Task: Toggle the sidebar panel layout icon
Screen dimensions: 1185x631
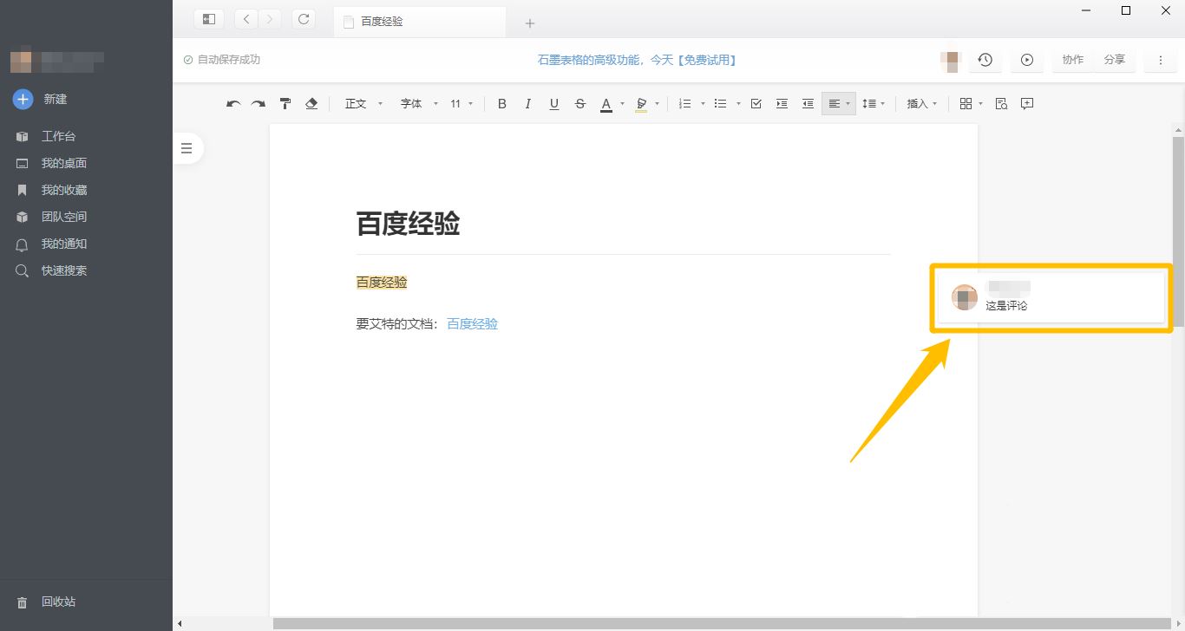Action: [209, 19]
